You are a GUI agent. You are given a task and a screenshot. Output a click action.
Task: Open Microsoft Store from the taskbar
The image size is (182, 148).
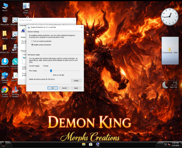coord(91,144)
